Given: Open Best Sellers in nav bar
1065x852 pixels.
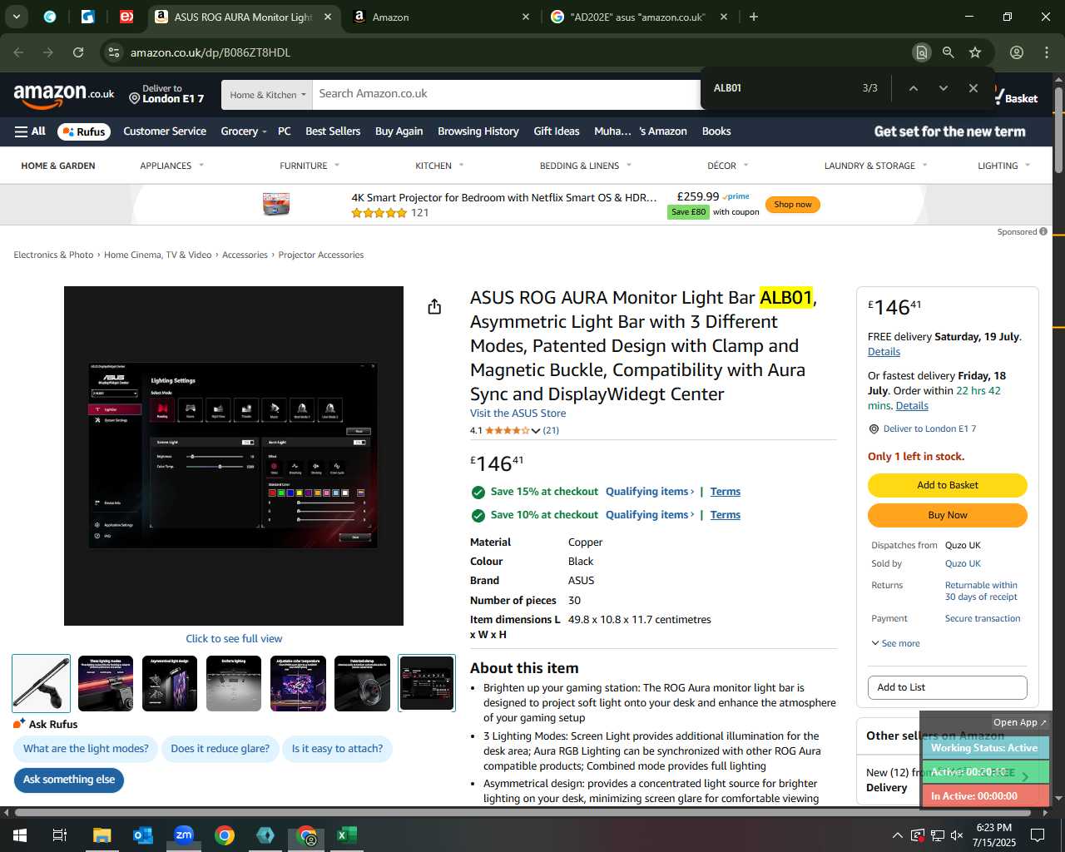Looking at the screenshot, I should 333,131.
